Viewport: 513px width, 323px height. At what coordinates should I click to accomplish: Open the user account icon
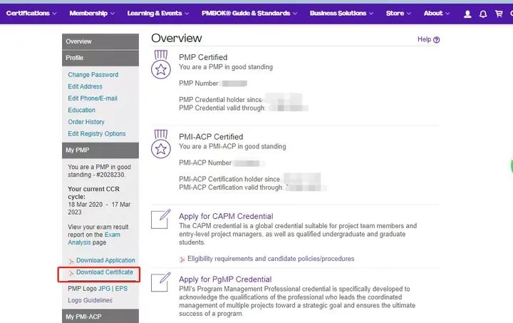[x=467, y=14]
